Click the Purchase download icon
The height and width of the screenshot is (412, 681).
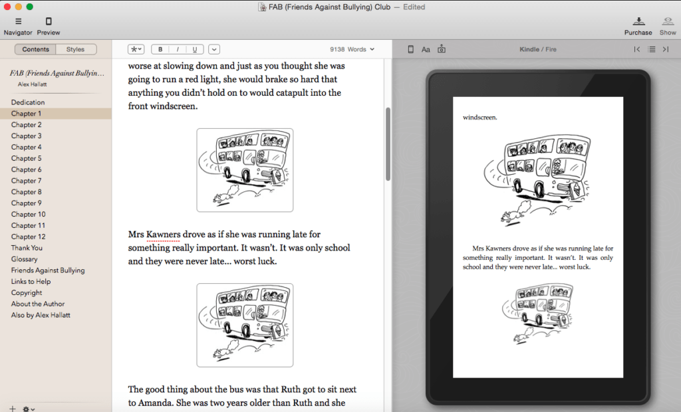coord(638,21)
